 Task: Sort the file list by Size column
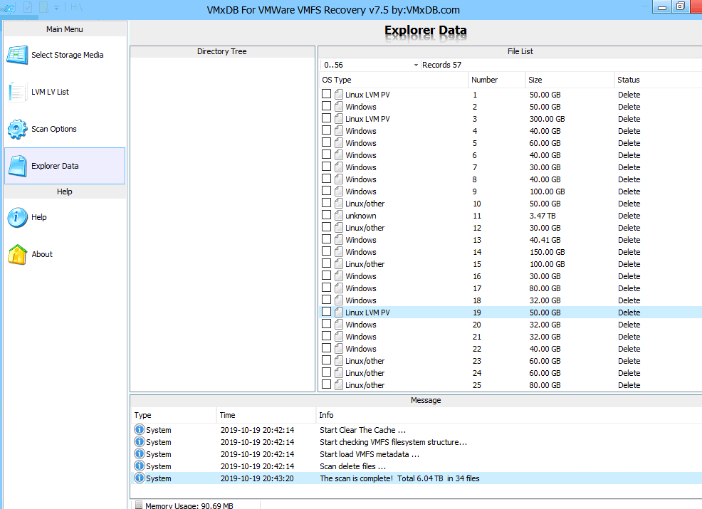tap(570, 80)
